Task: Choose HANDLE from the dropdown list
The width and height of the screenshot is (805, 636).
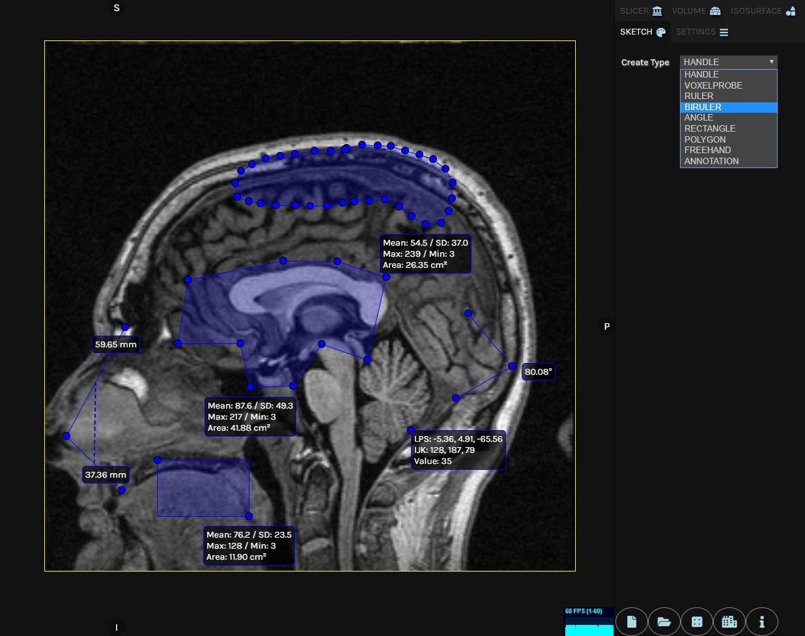Action: point(729,74)
